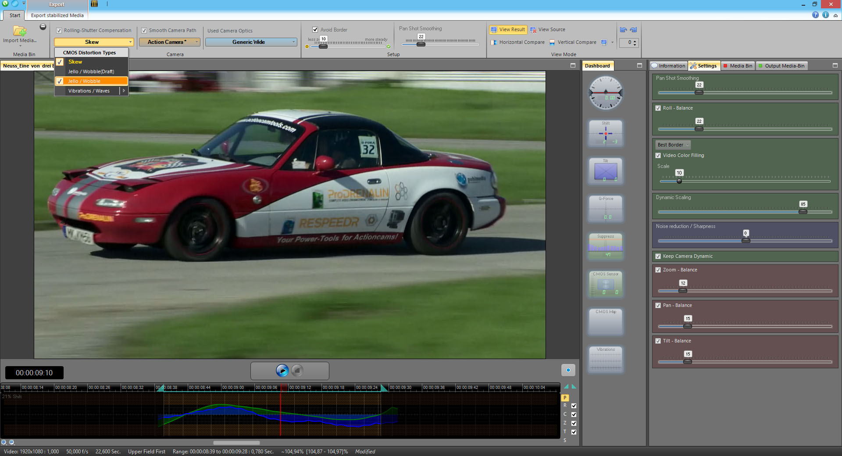Open the Shift dashboard widget
842x456 pixels.
(606, 133)
